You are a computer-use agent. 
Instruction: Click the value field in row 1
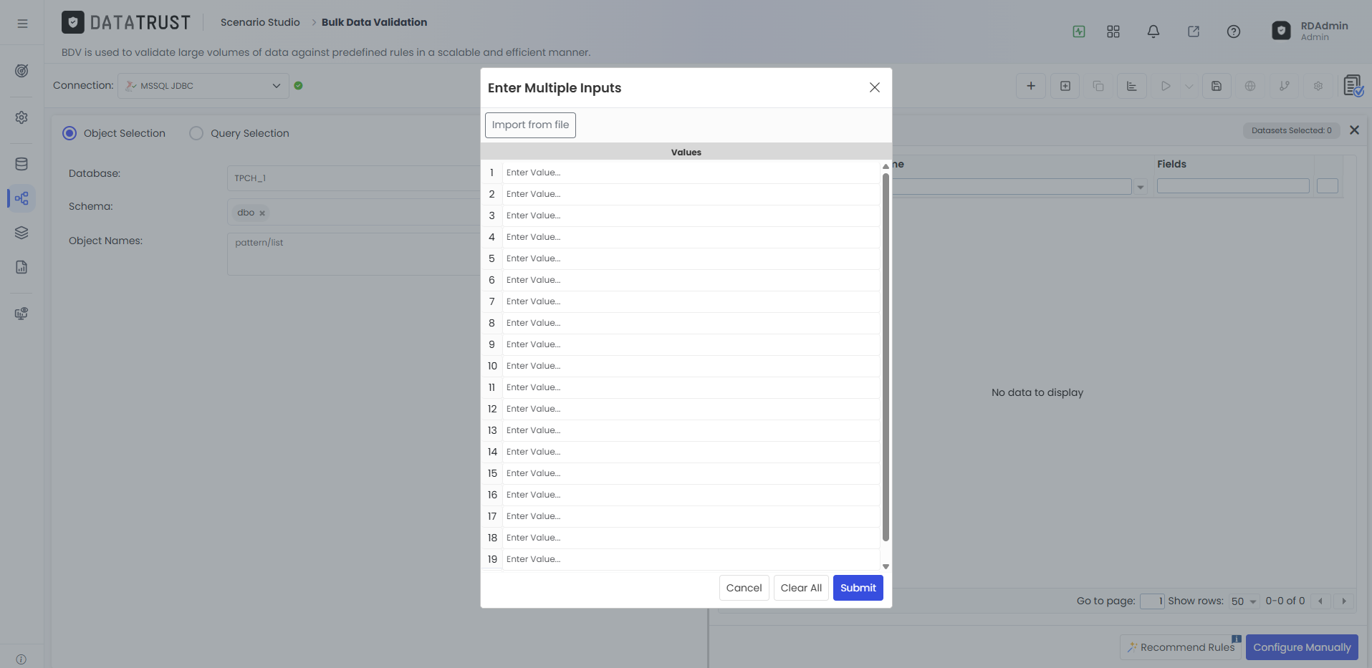tap(691, 173)
